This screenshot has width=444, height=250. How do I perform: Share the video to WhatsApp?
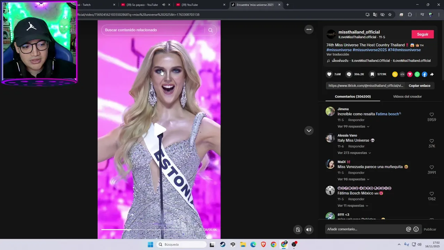(417, 74)
